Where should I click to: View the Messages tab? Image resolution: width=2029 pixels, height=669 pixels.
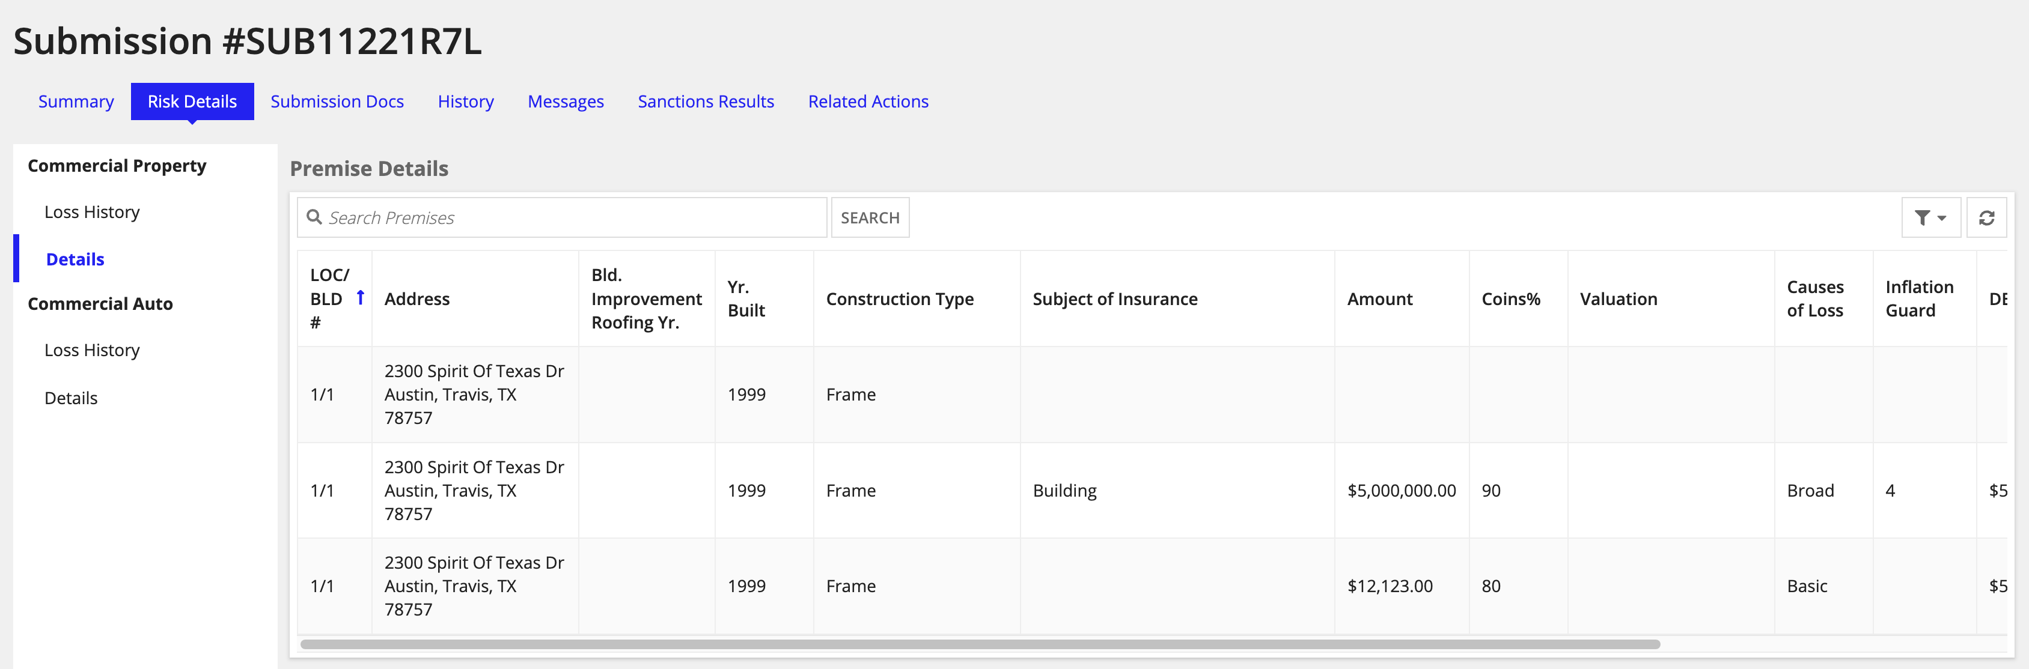(x=566, y=101)
